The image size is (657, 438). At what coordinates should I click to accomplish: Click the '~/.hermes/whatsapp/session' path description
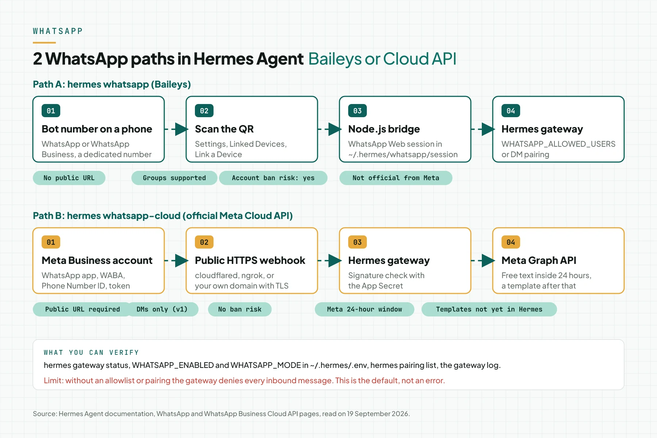(403, 154)
